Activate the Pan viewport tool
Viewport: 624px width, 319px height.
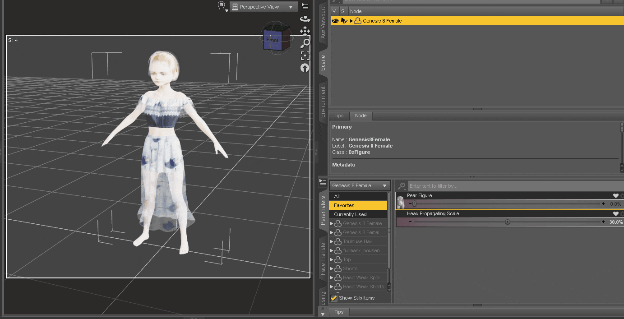click(305, 31)
